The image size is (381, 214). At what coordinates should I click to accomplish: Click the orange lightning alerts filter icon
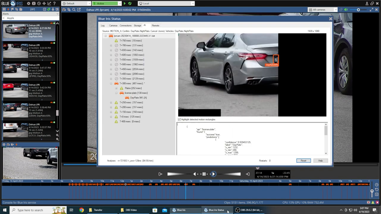click(9, 10)
